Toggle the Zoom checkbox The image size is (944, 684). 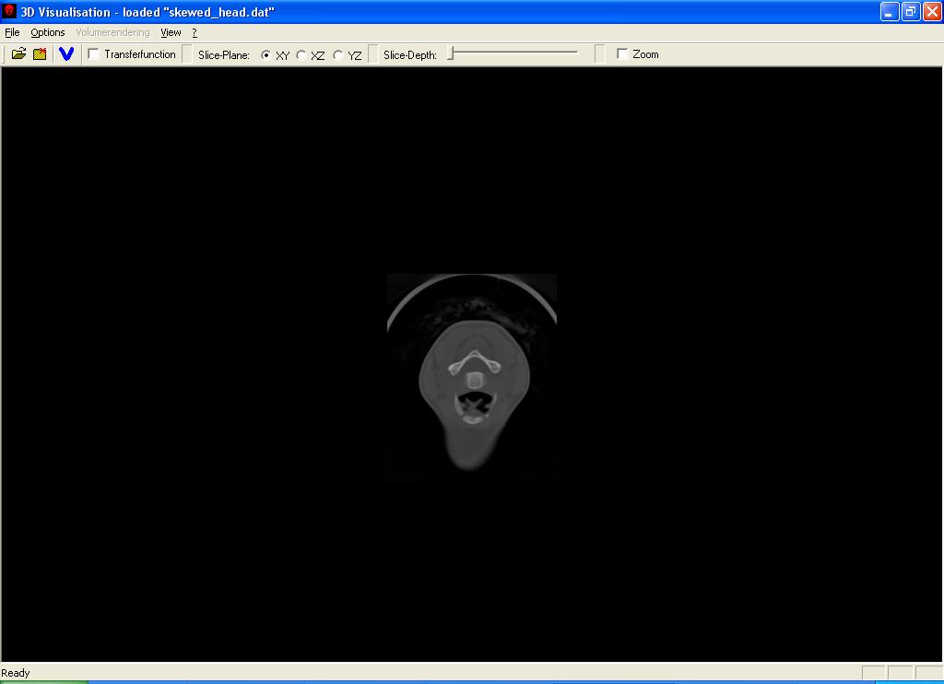[x=622, y=54]
